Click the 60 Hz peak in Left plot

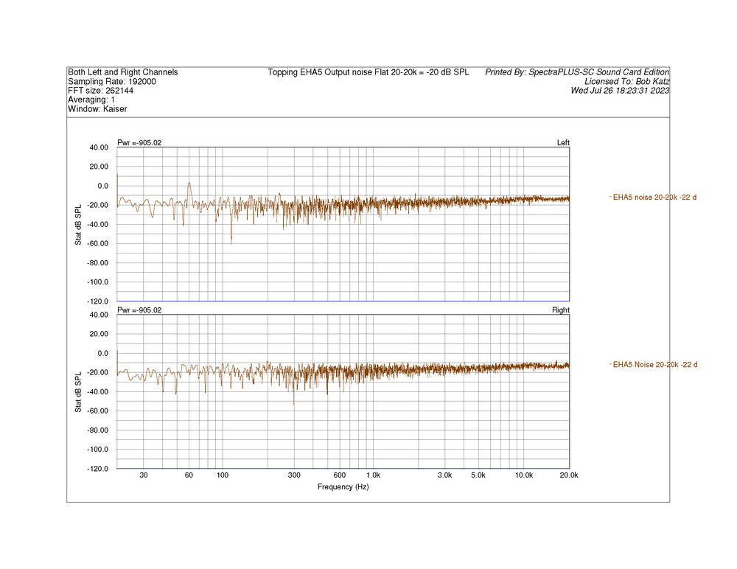click(189, 184)
